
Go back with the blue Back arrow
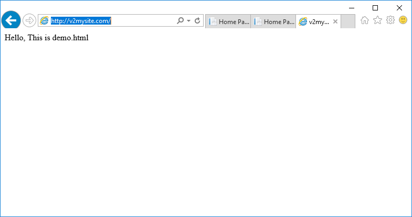[x=11, y=20]
